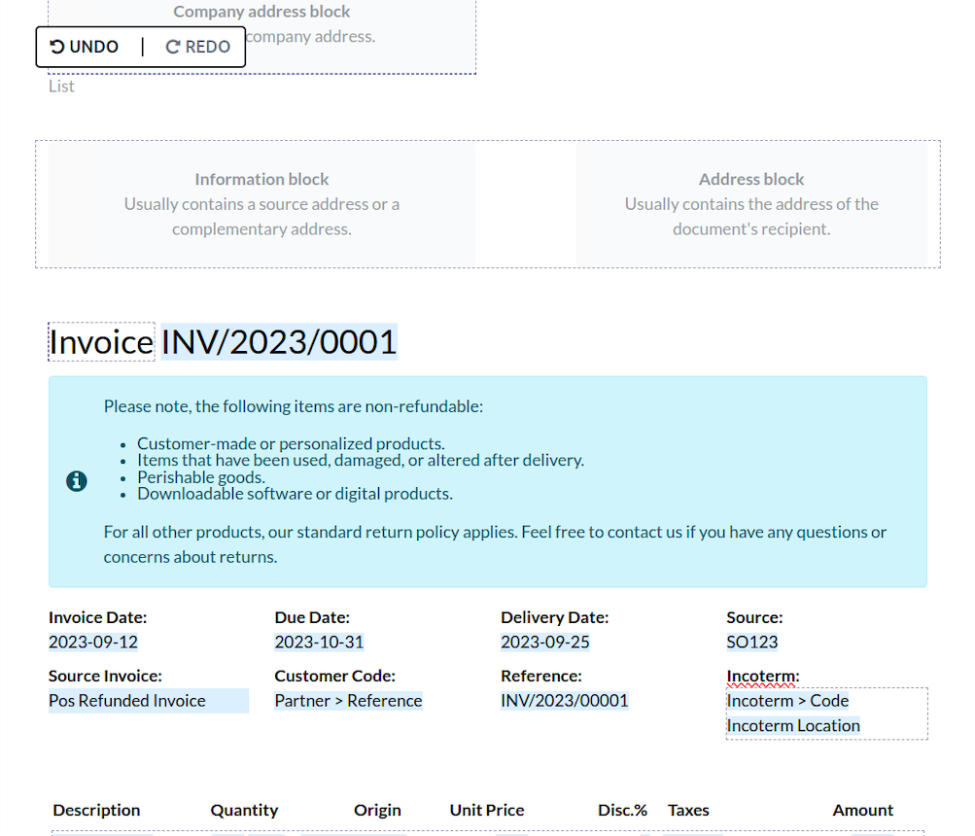Click the Pos Refunded Invoice field
Image resolution: width=975 pixels, height=836 pixels.
point(127,701)
